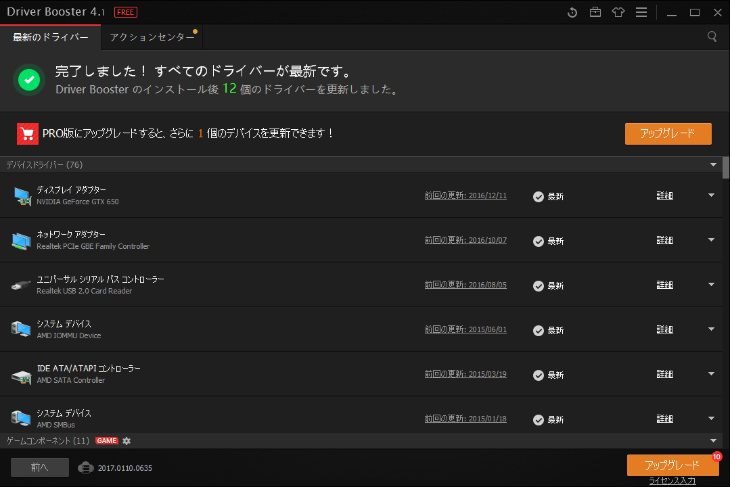Open the skin (shirt) icon
The image size is (730, 487).
(x=618, y=12)
